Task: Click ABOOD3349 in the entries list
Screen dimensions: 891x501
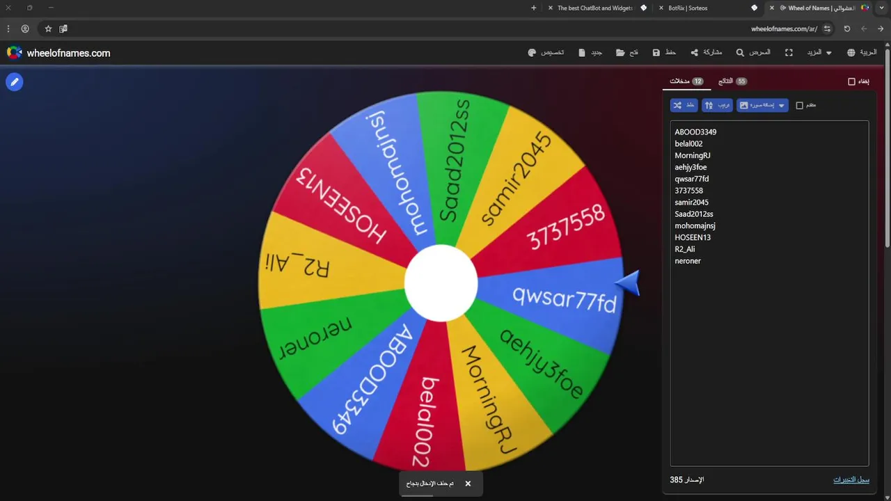Action: click(x=695, y=132)
